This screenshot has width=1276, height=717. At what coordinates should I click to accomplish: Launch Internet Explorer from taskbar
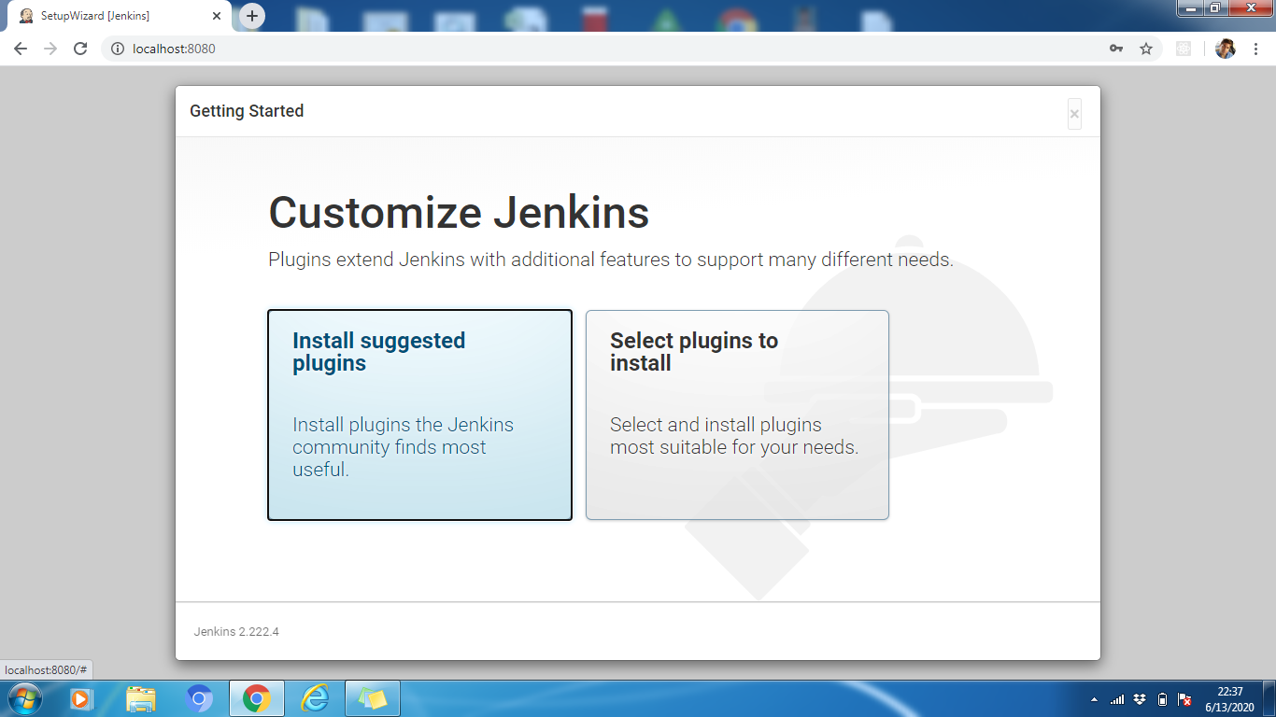click(x=315, y=698)
